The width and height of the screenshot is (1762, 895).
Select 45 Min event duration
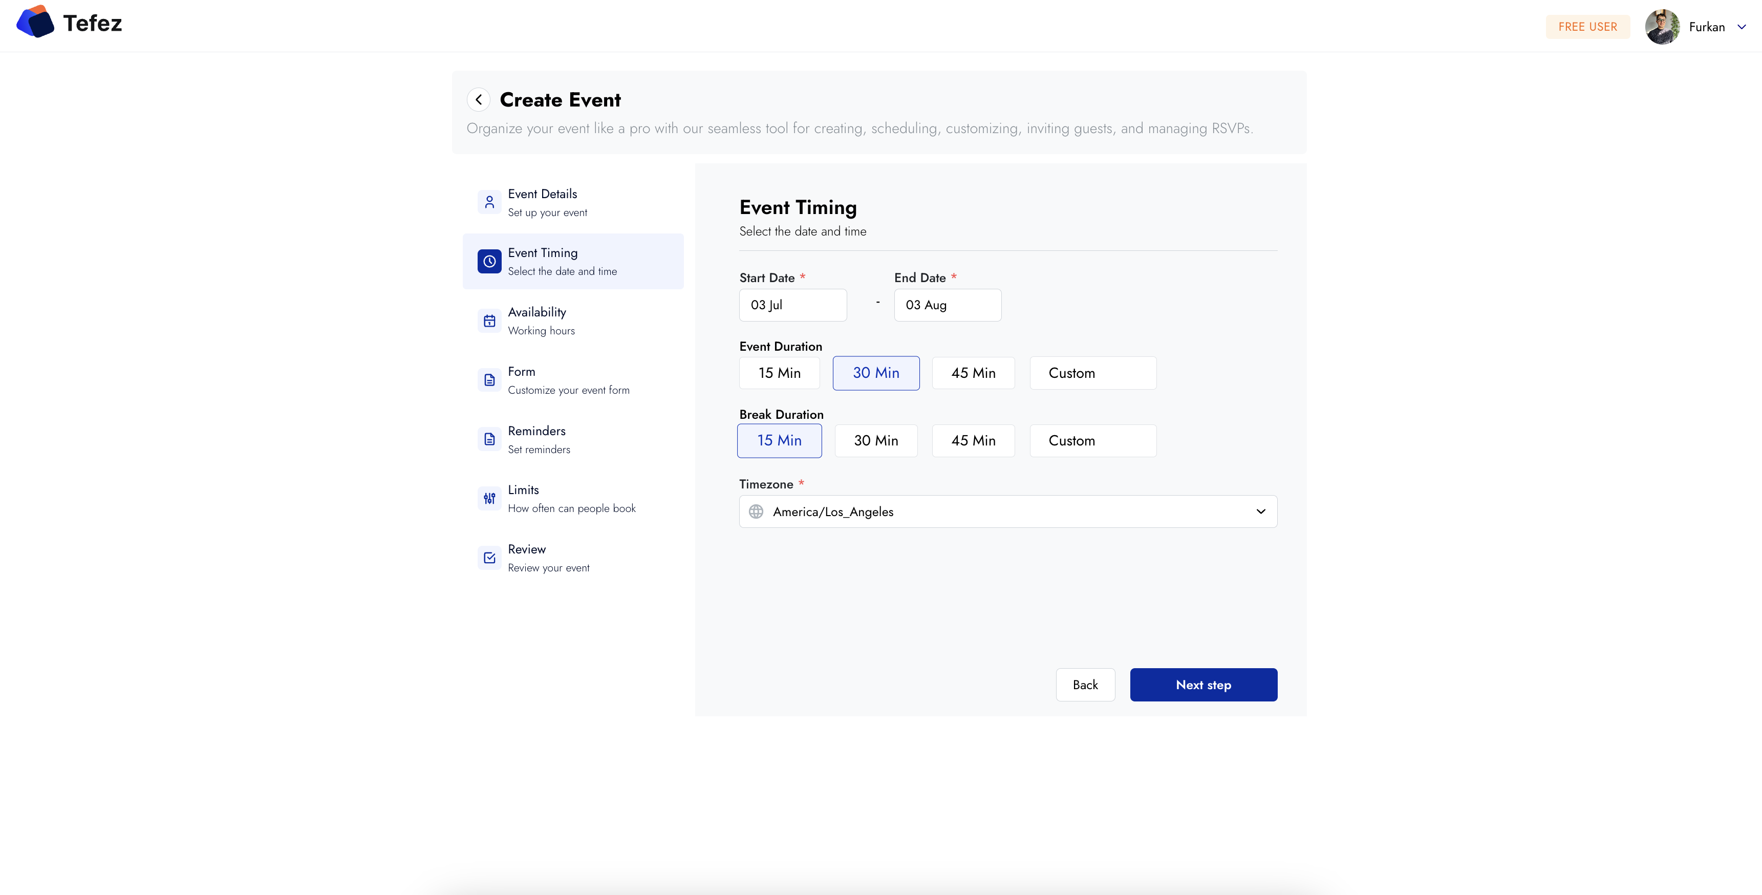pyautogui.click(x=973, y=373)
